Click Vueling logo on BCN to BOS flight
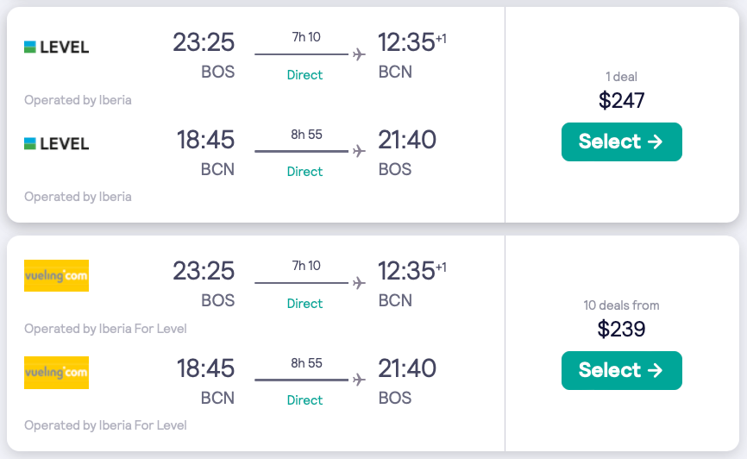Screen dimensions: 747x459 (56, 373)
